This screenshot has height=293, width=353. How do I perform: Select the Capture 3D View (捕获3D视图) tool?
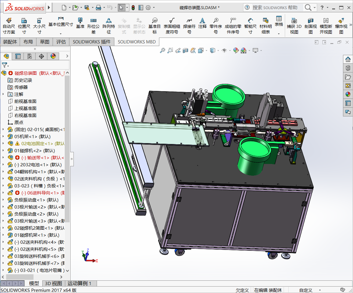(x=294, y=25)
